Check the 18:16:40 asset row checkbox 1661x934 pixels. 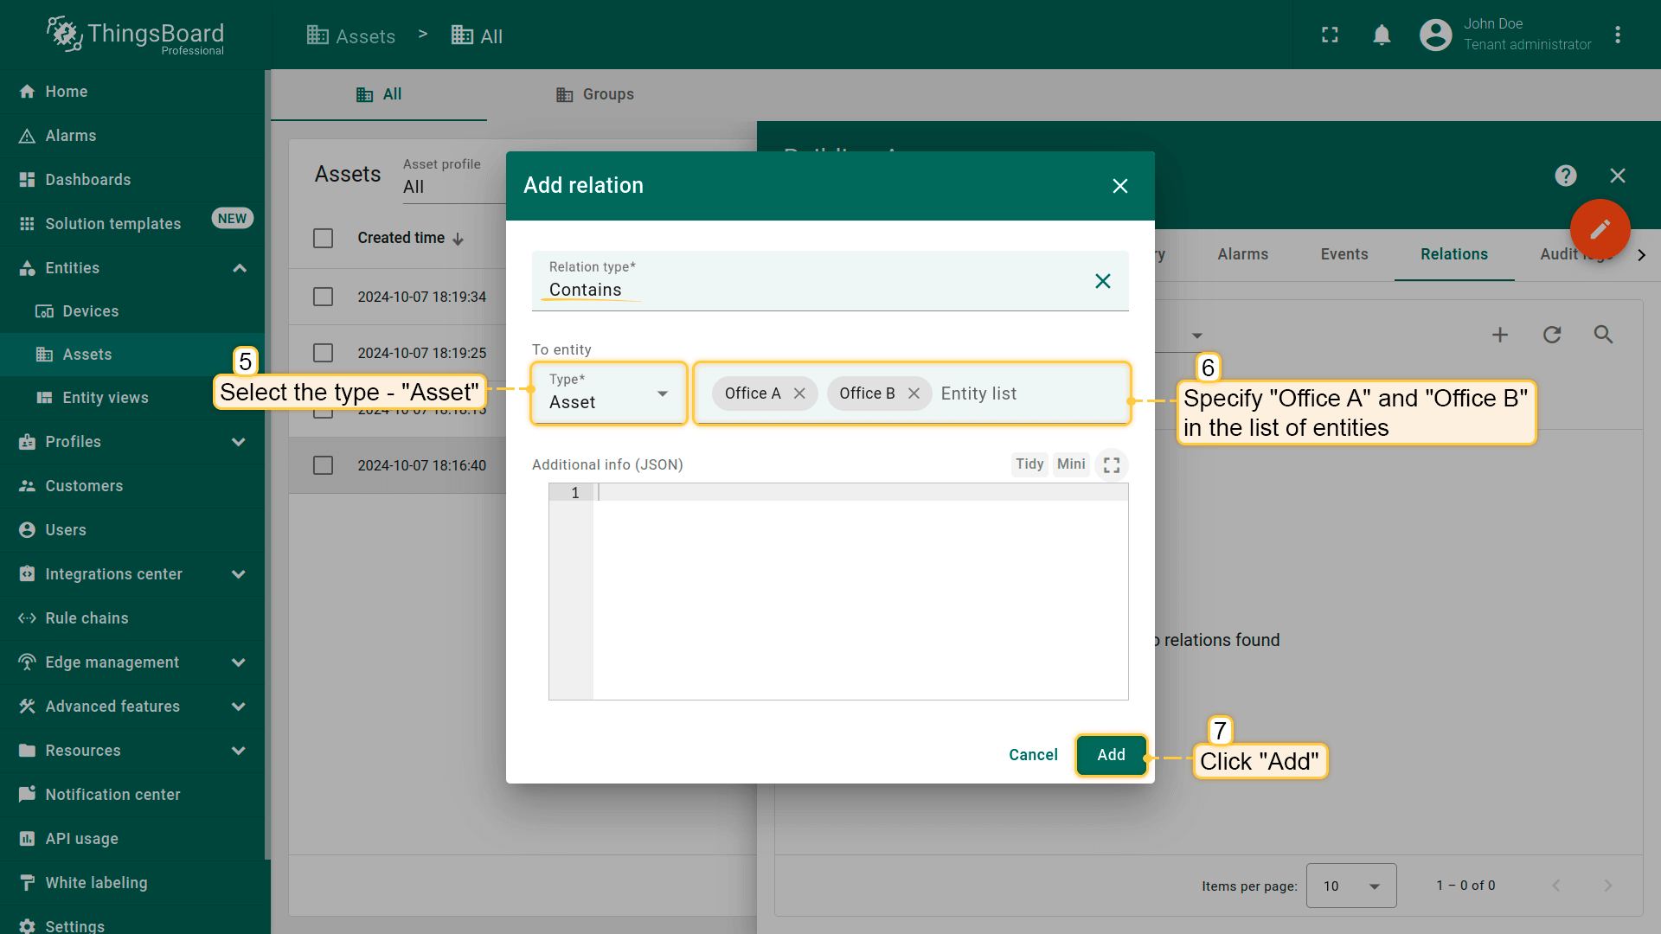323,465
